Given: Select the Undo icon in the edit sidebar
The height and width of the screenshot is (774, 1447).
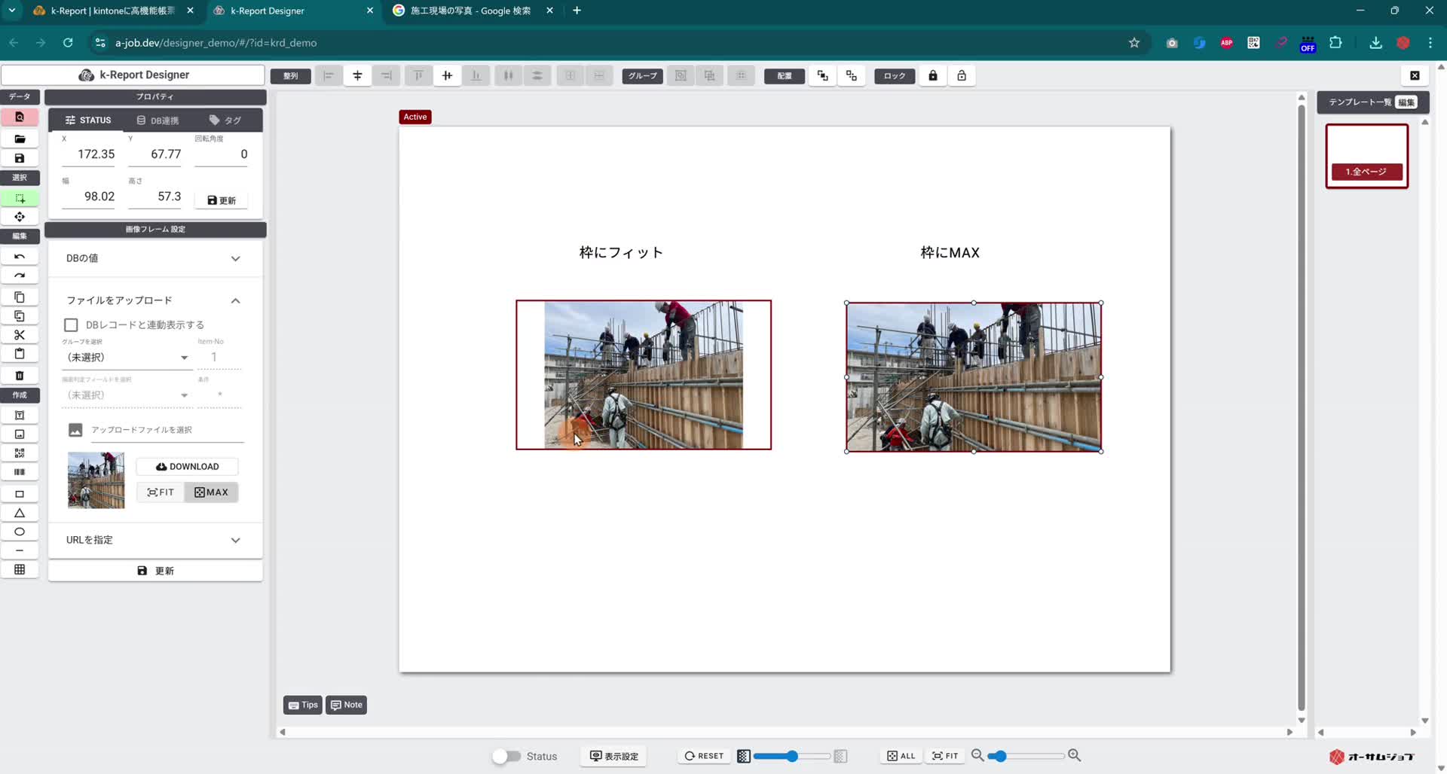Looking at the screenshot, I should point(19,255).
